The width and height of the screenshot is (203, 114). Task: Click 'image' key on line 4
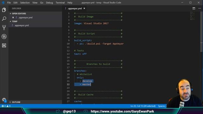[x=77, y=23]
